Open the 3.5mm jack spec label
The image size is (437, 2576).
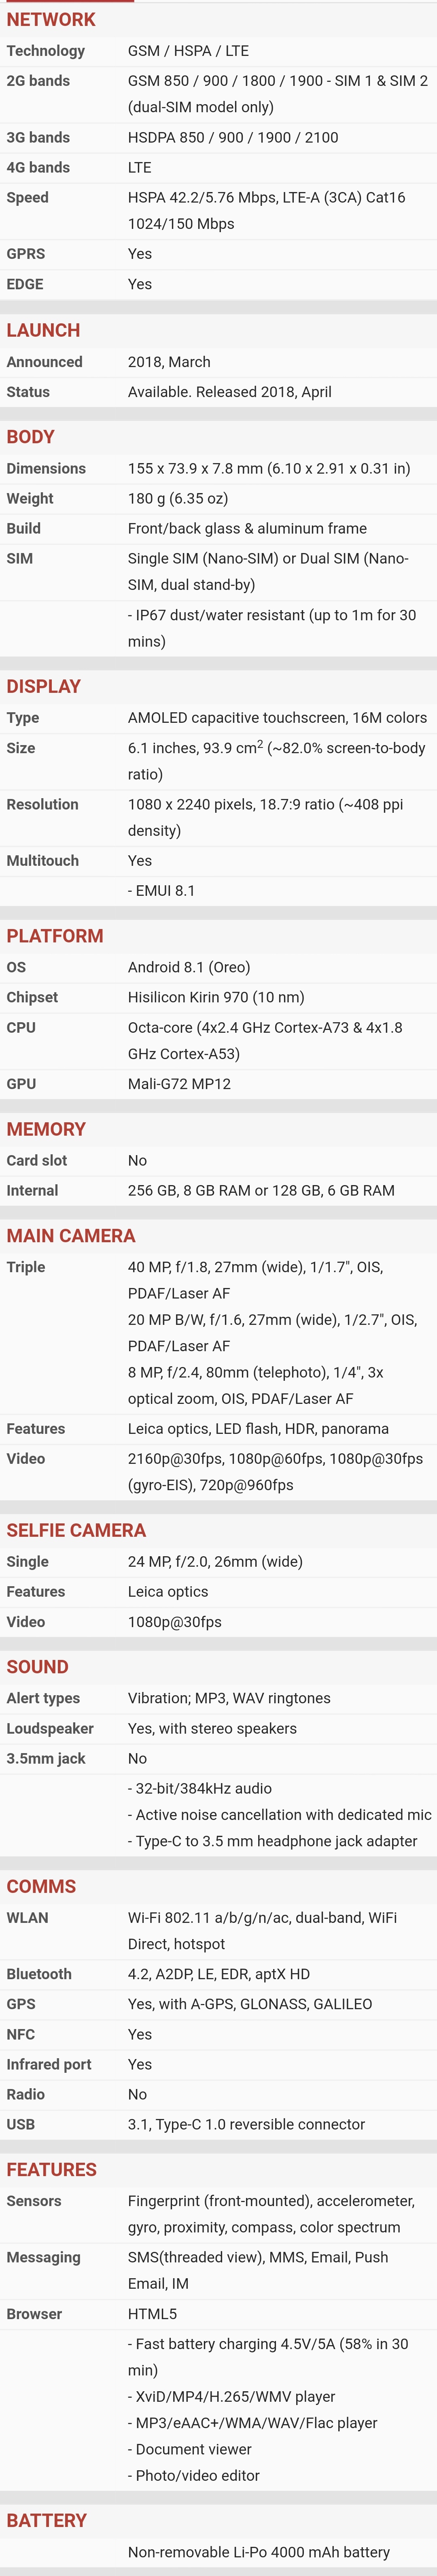click(x=46, y=1758)
